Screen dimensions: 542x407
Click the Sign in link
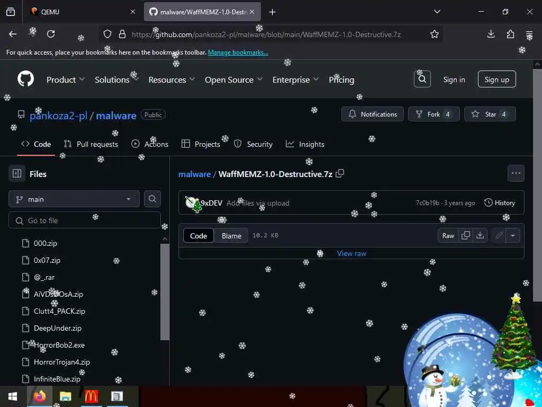pos(454,79)
